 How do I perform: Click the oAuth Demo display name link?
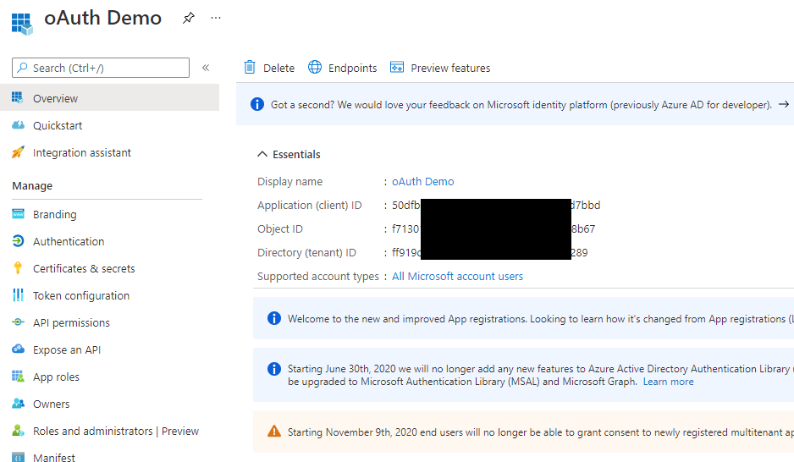tap(422, 182)
